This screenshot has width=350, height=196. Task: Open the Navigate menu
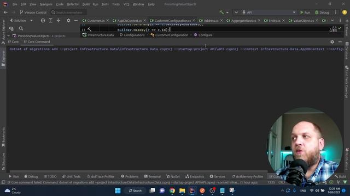click(x=46, y=4)
